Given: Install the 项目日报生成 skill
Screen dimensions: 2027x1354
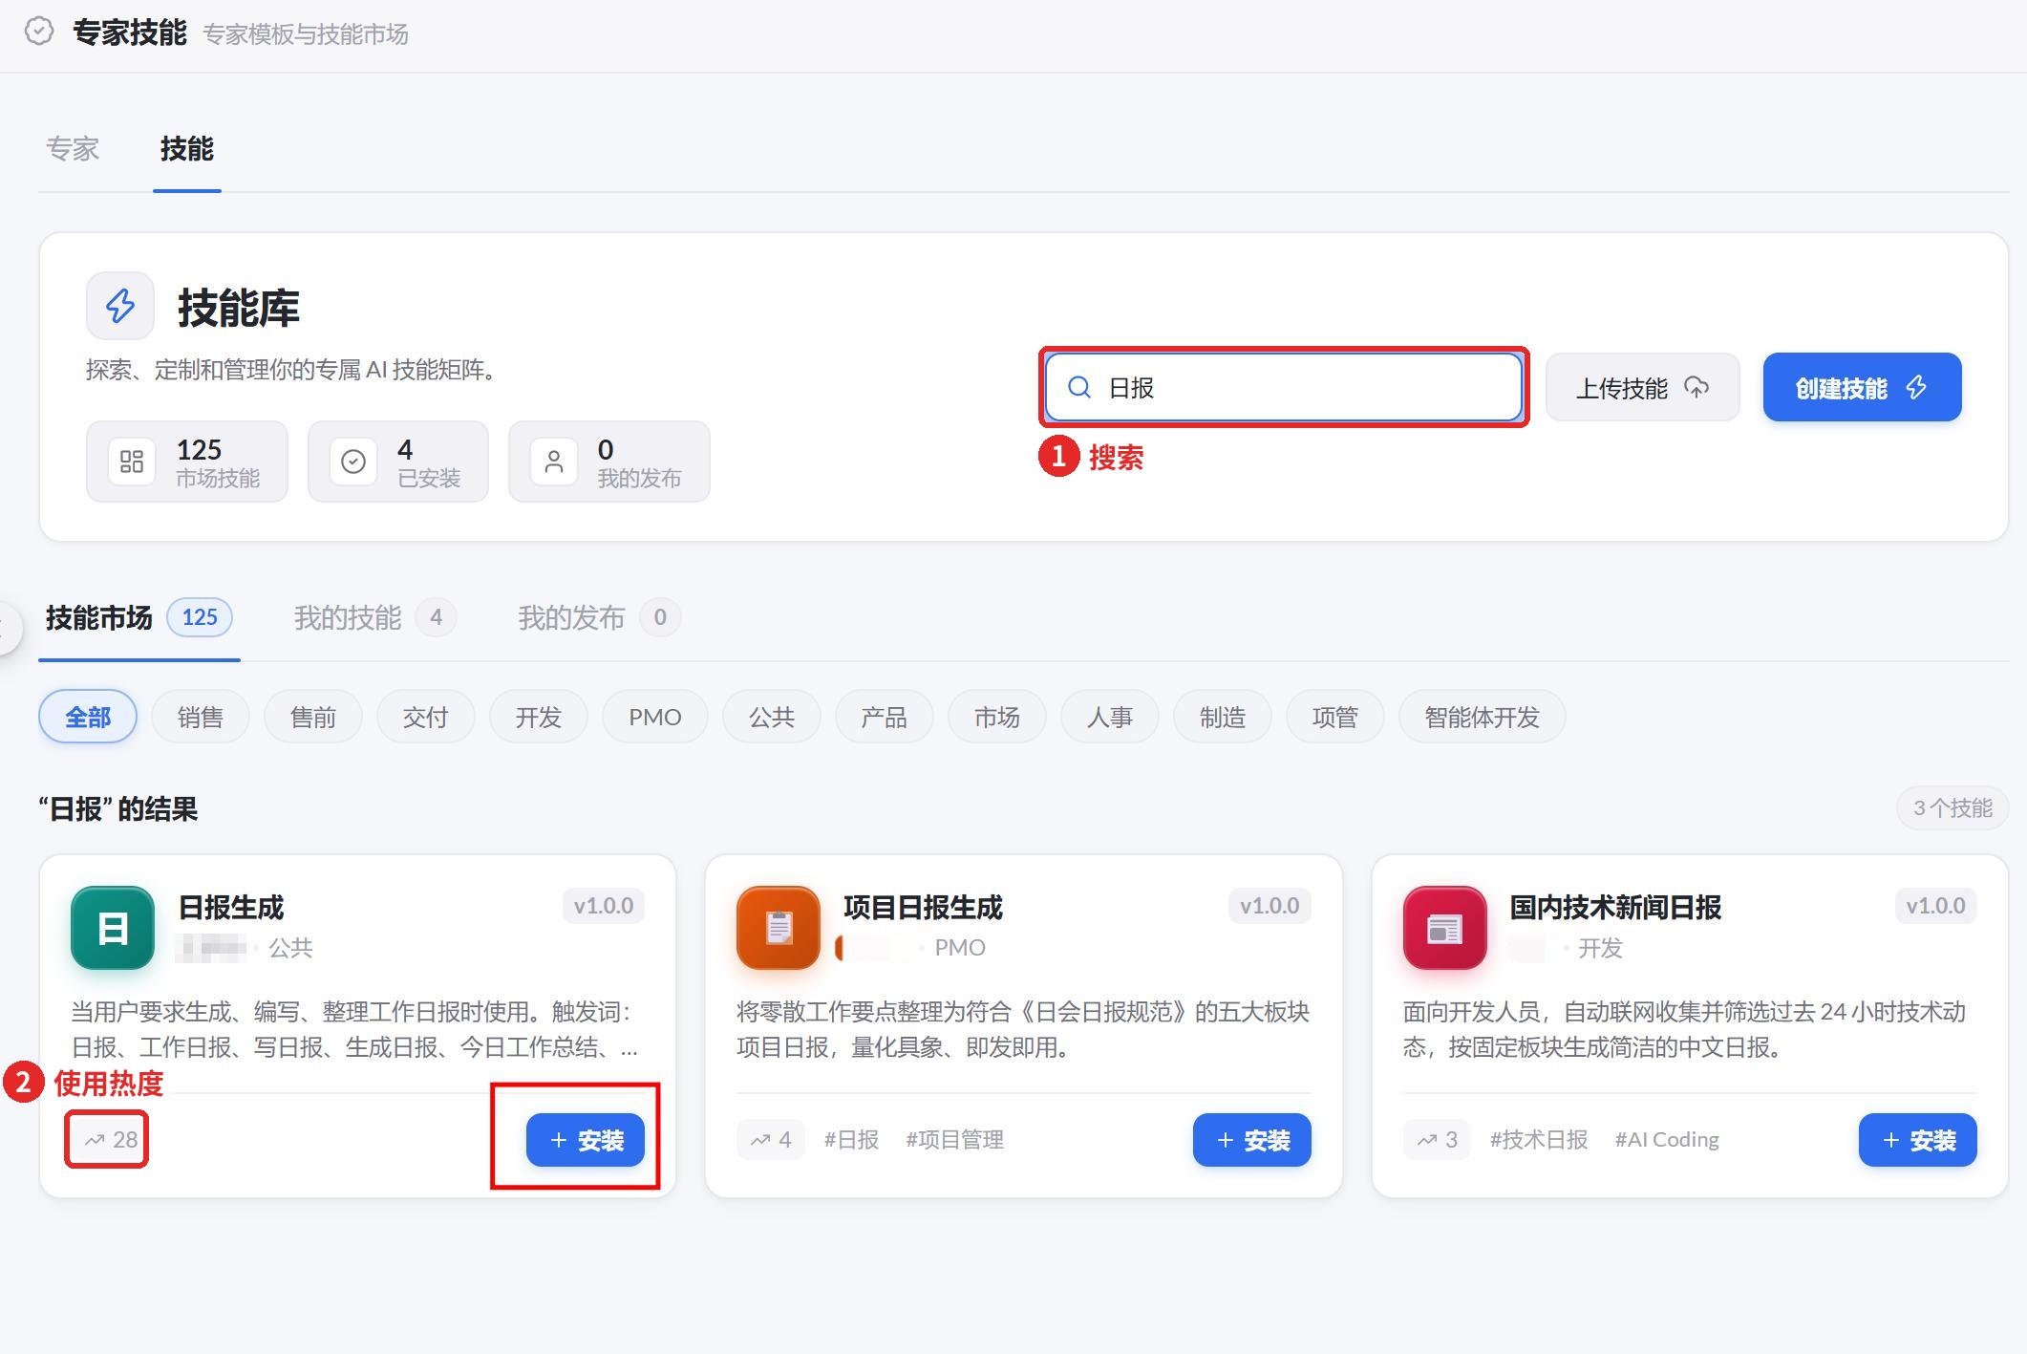Looking at the screenshot, I should click(1251, 1140).
